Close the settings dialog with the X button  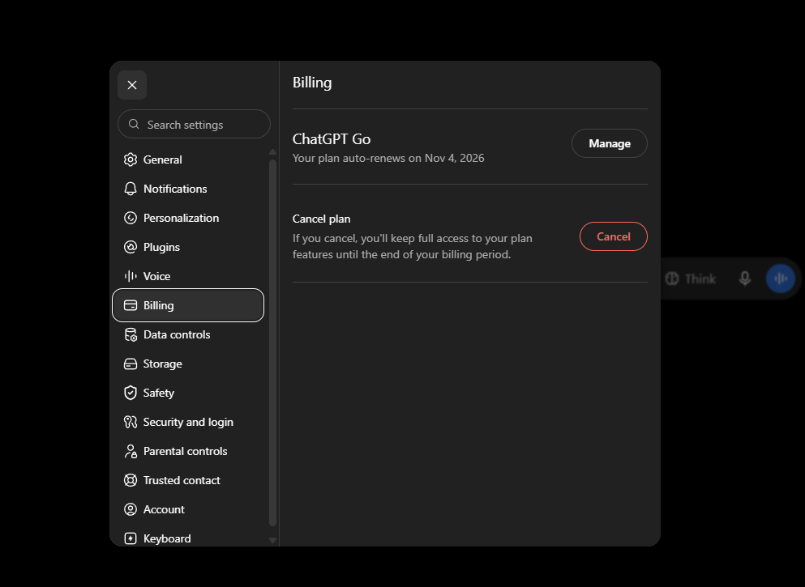click(x=132, y=85)
